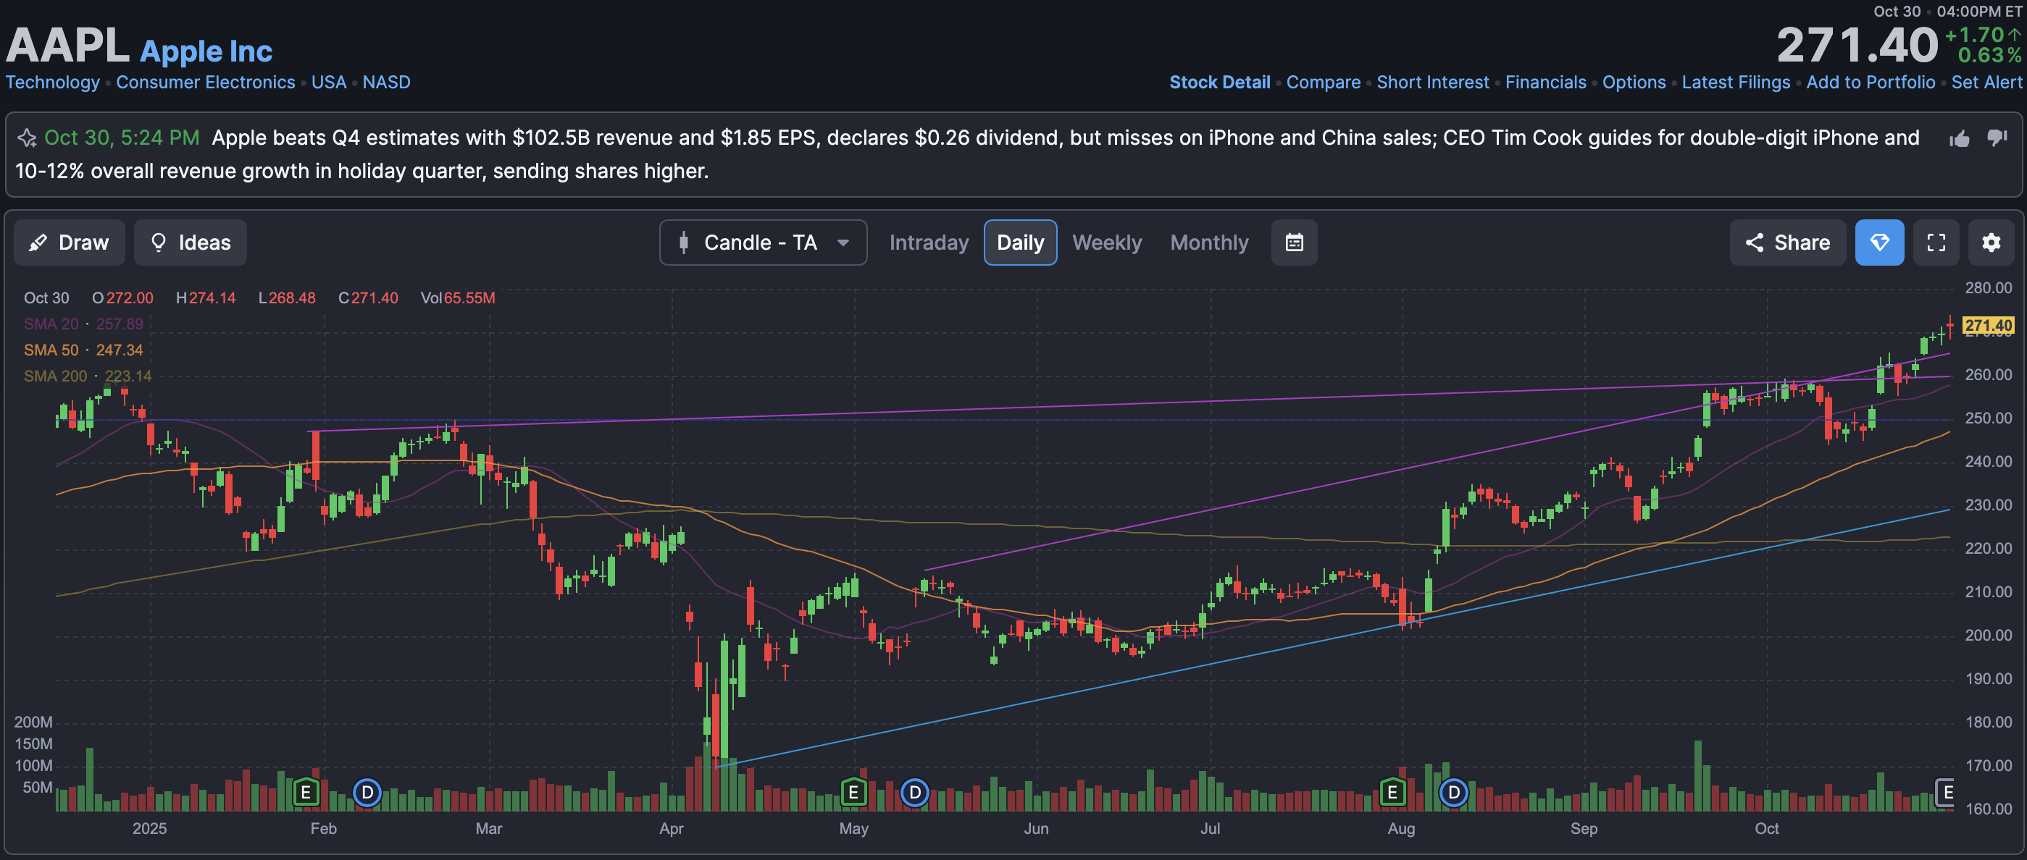This screenshot has width=2027, height=860.
Task: Open the Ideas button
Action: pos(191,242)
